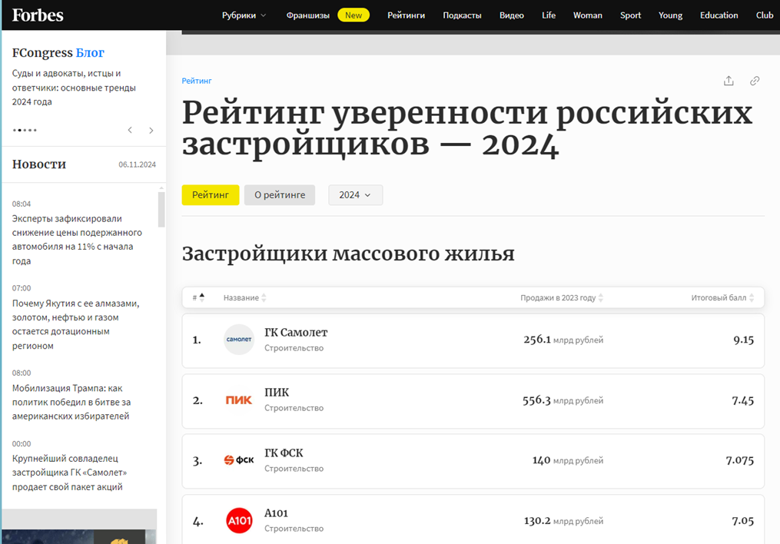780x544 pixels.
Task: Click the 07:00 news timestamp
Action: coord(22,288)
